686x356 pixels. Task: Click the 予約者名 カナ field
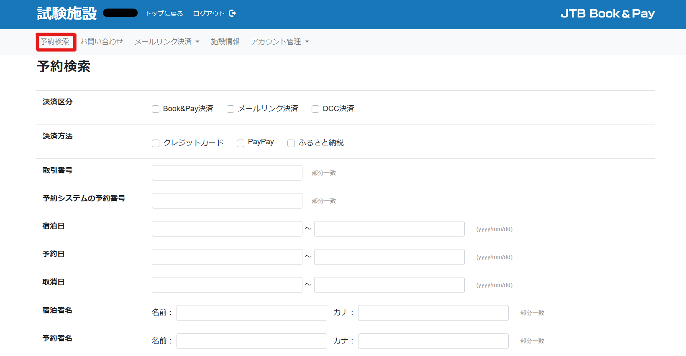(433, 341)
